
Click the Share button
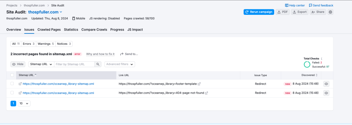tap(318, 12)
